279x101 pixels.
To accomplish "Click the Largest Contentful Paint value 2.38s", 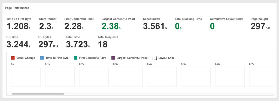I will pos(111,26).
